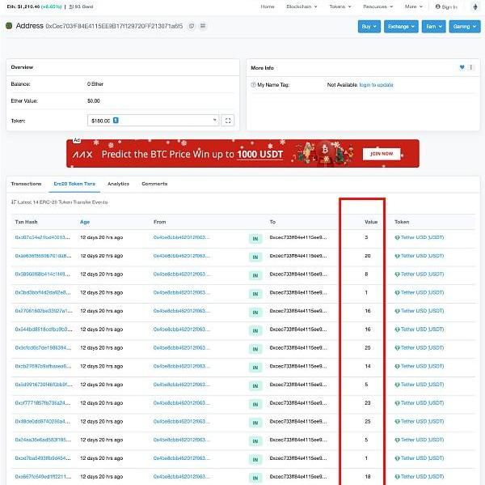The image size is (485, 485).
Task: Click the Sign In user icon
Action: tap(437, 6)
